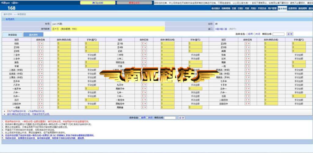The height and width of the screenshot is (153, 313).
Task: Switch to the 退水资料 tab
Action: coord(33,35)
